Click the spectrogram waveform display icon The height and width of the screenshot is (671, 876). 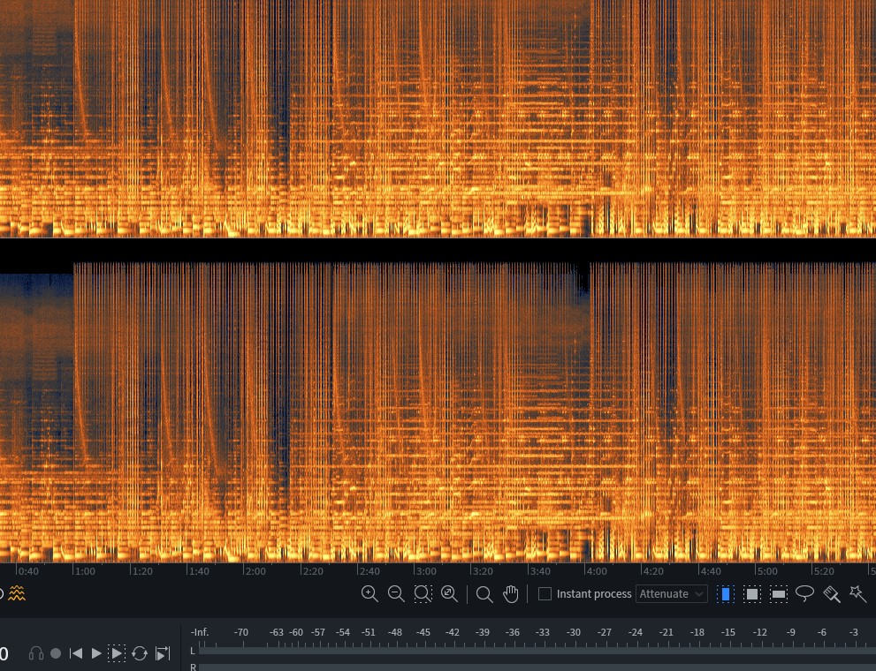tap(15, 593)
